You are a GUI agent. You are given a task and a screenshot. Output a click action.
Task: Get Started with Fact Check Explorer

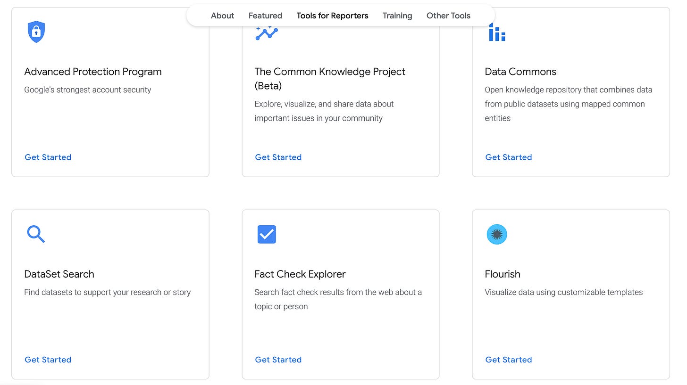point(278,360)
